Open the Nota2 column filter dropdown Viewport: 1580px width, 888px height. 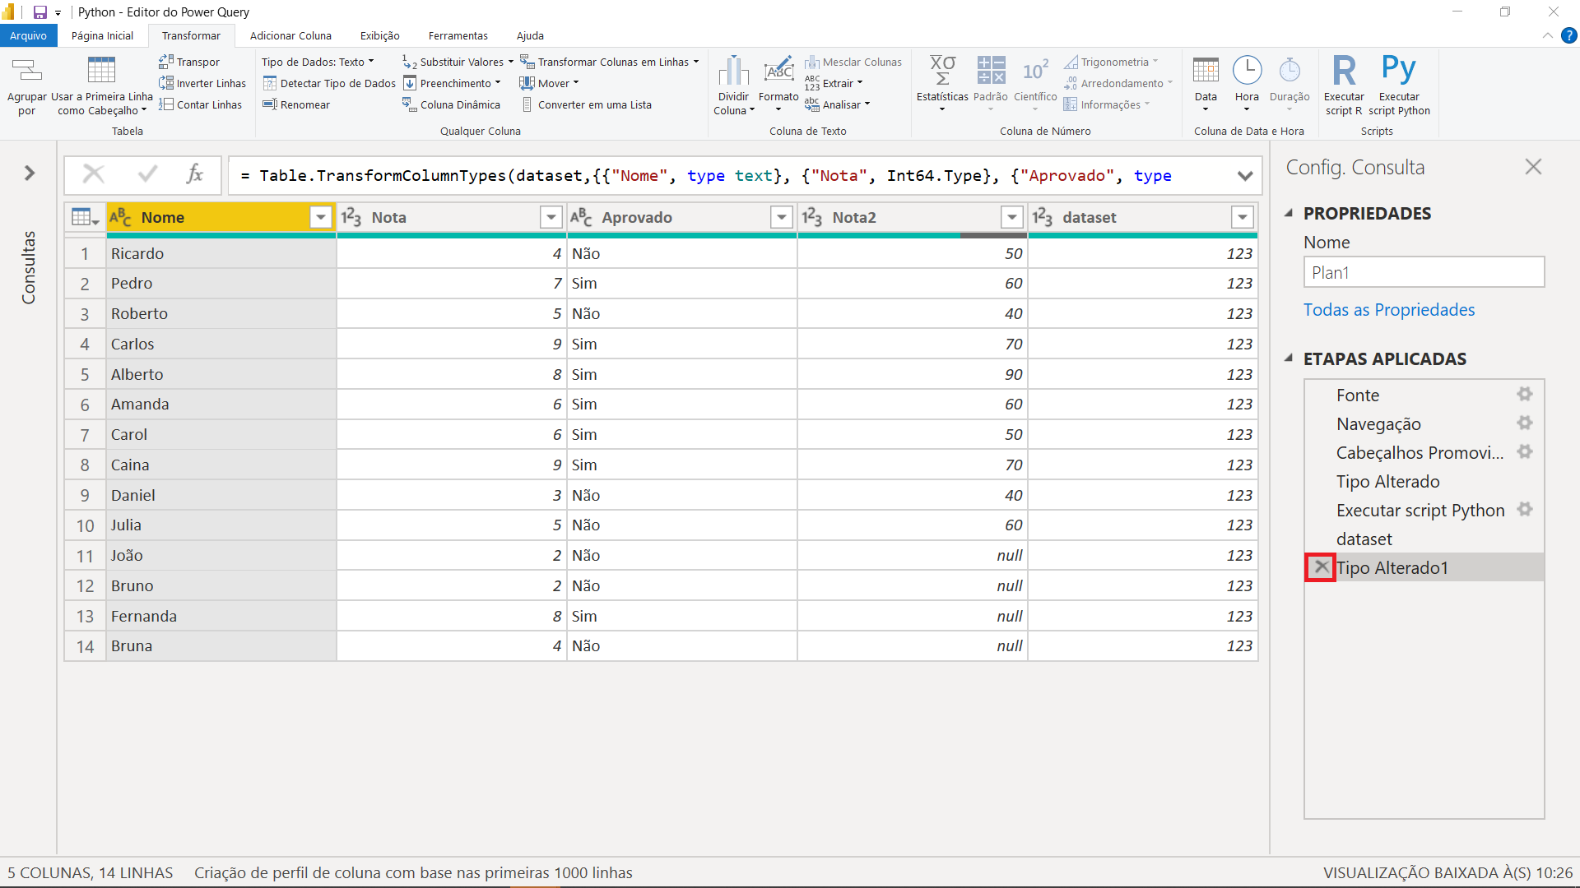pos(1012,217)
